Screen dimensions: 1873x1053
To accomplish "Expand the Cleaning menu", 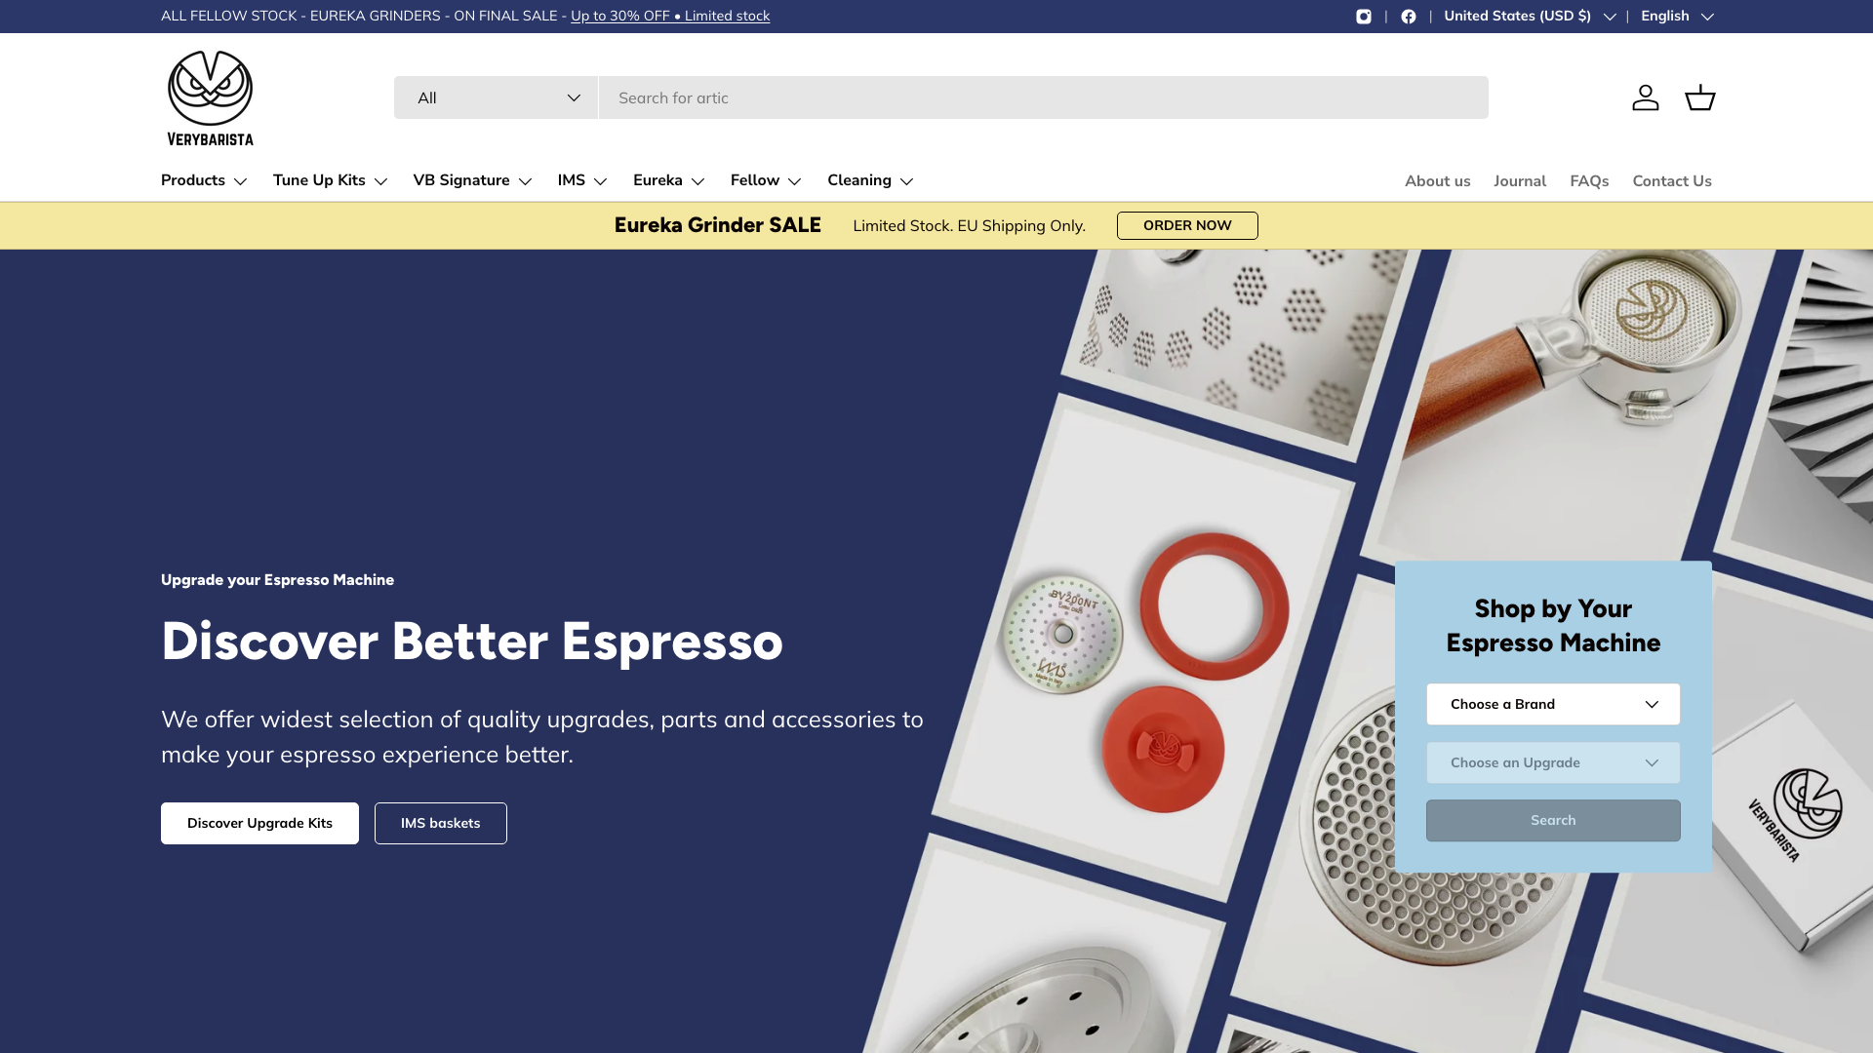I will (870, 180).
